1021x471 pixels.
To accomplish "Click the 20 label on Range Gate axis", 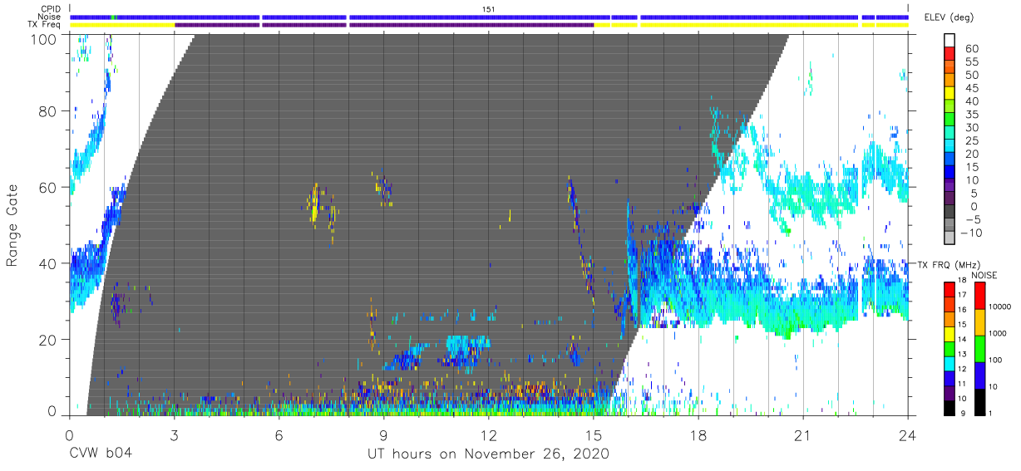I will [47, 339].
